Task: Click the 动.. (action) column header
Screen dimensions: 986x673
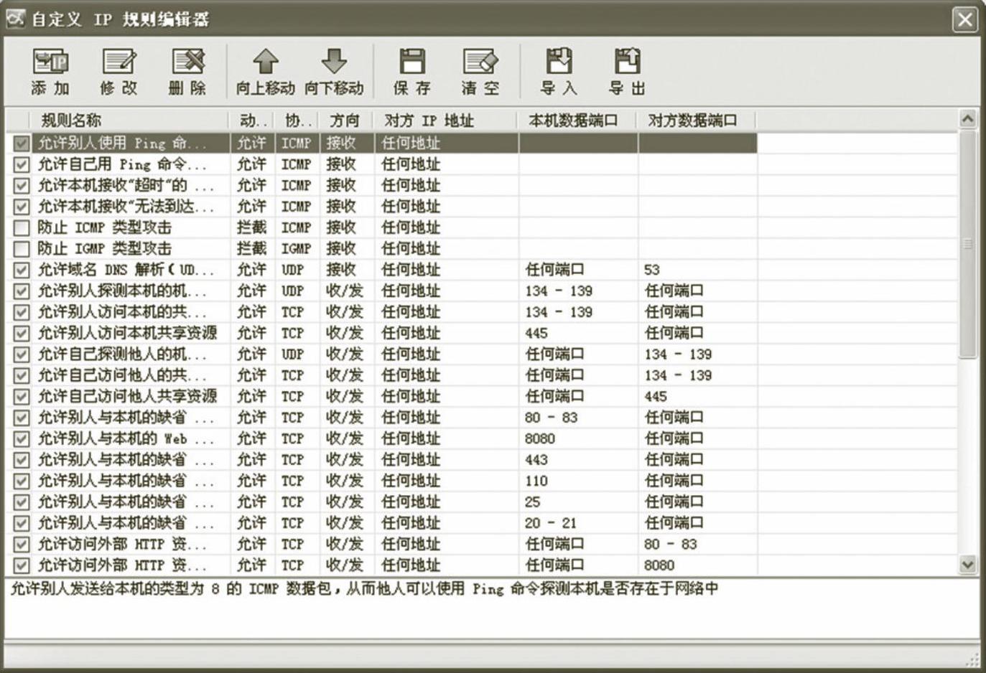Action: click(251, 121)
